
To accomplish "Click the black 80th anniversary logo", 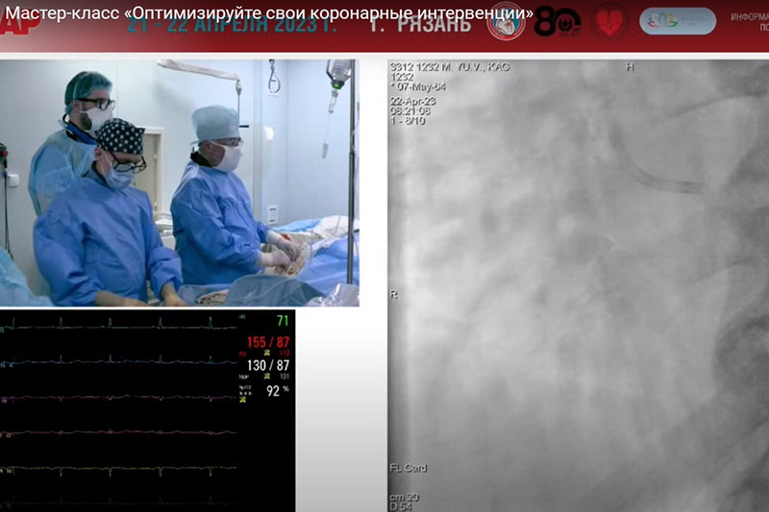I will [558, 21].
